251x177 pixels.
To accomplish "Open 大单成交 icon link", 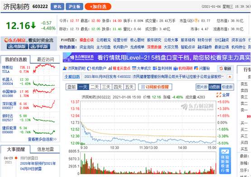I will point(142,69).
